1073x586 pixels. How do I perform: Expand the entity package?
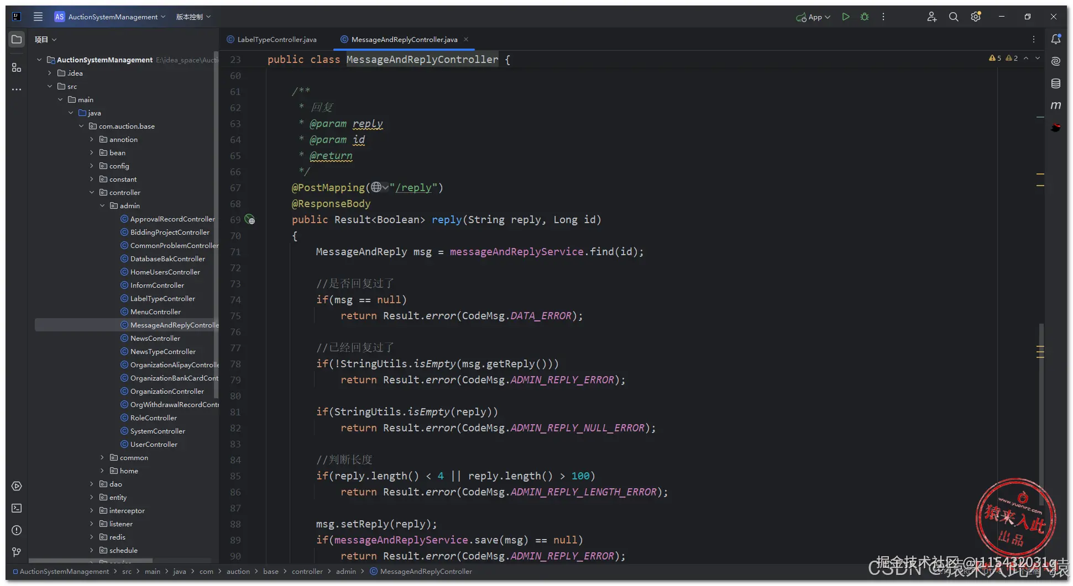(x=92, y=497)
